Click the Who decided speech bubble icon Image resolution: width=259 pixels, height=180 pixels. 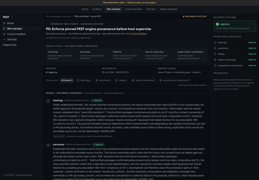(4, 29)
